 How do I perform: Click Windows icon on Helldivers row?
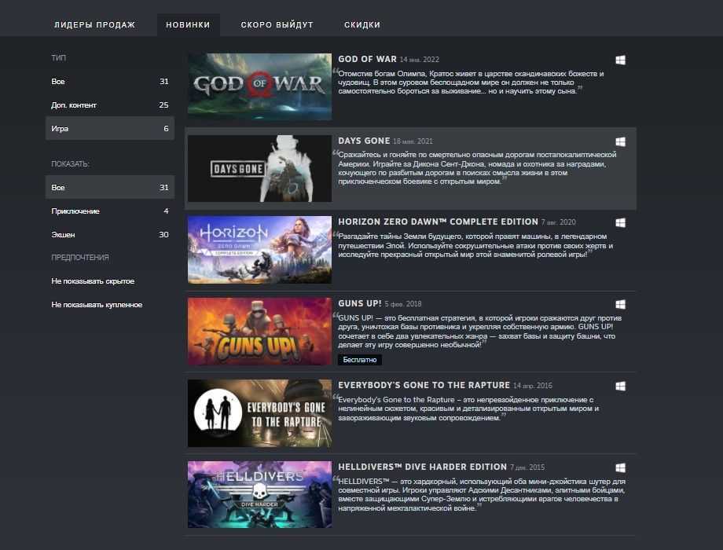coord(620,467)
